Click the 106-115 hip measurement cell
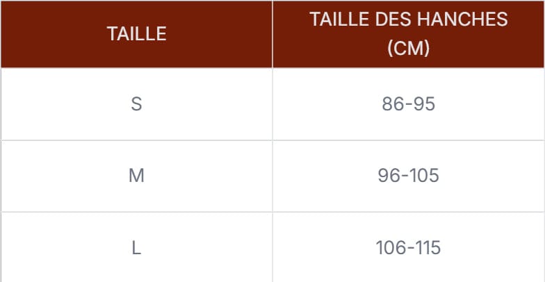This screenshot has height=282, width=545. pyautogui.click(x=409, y=248)
